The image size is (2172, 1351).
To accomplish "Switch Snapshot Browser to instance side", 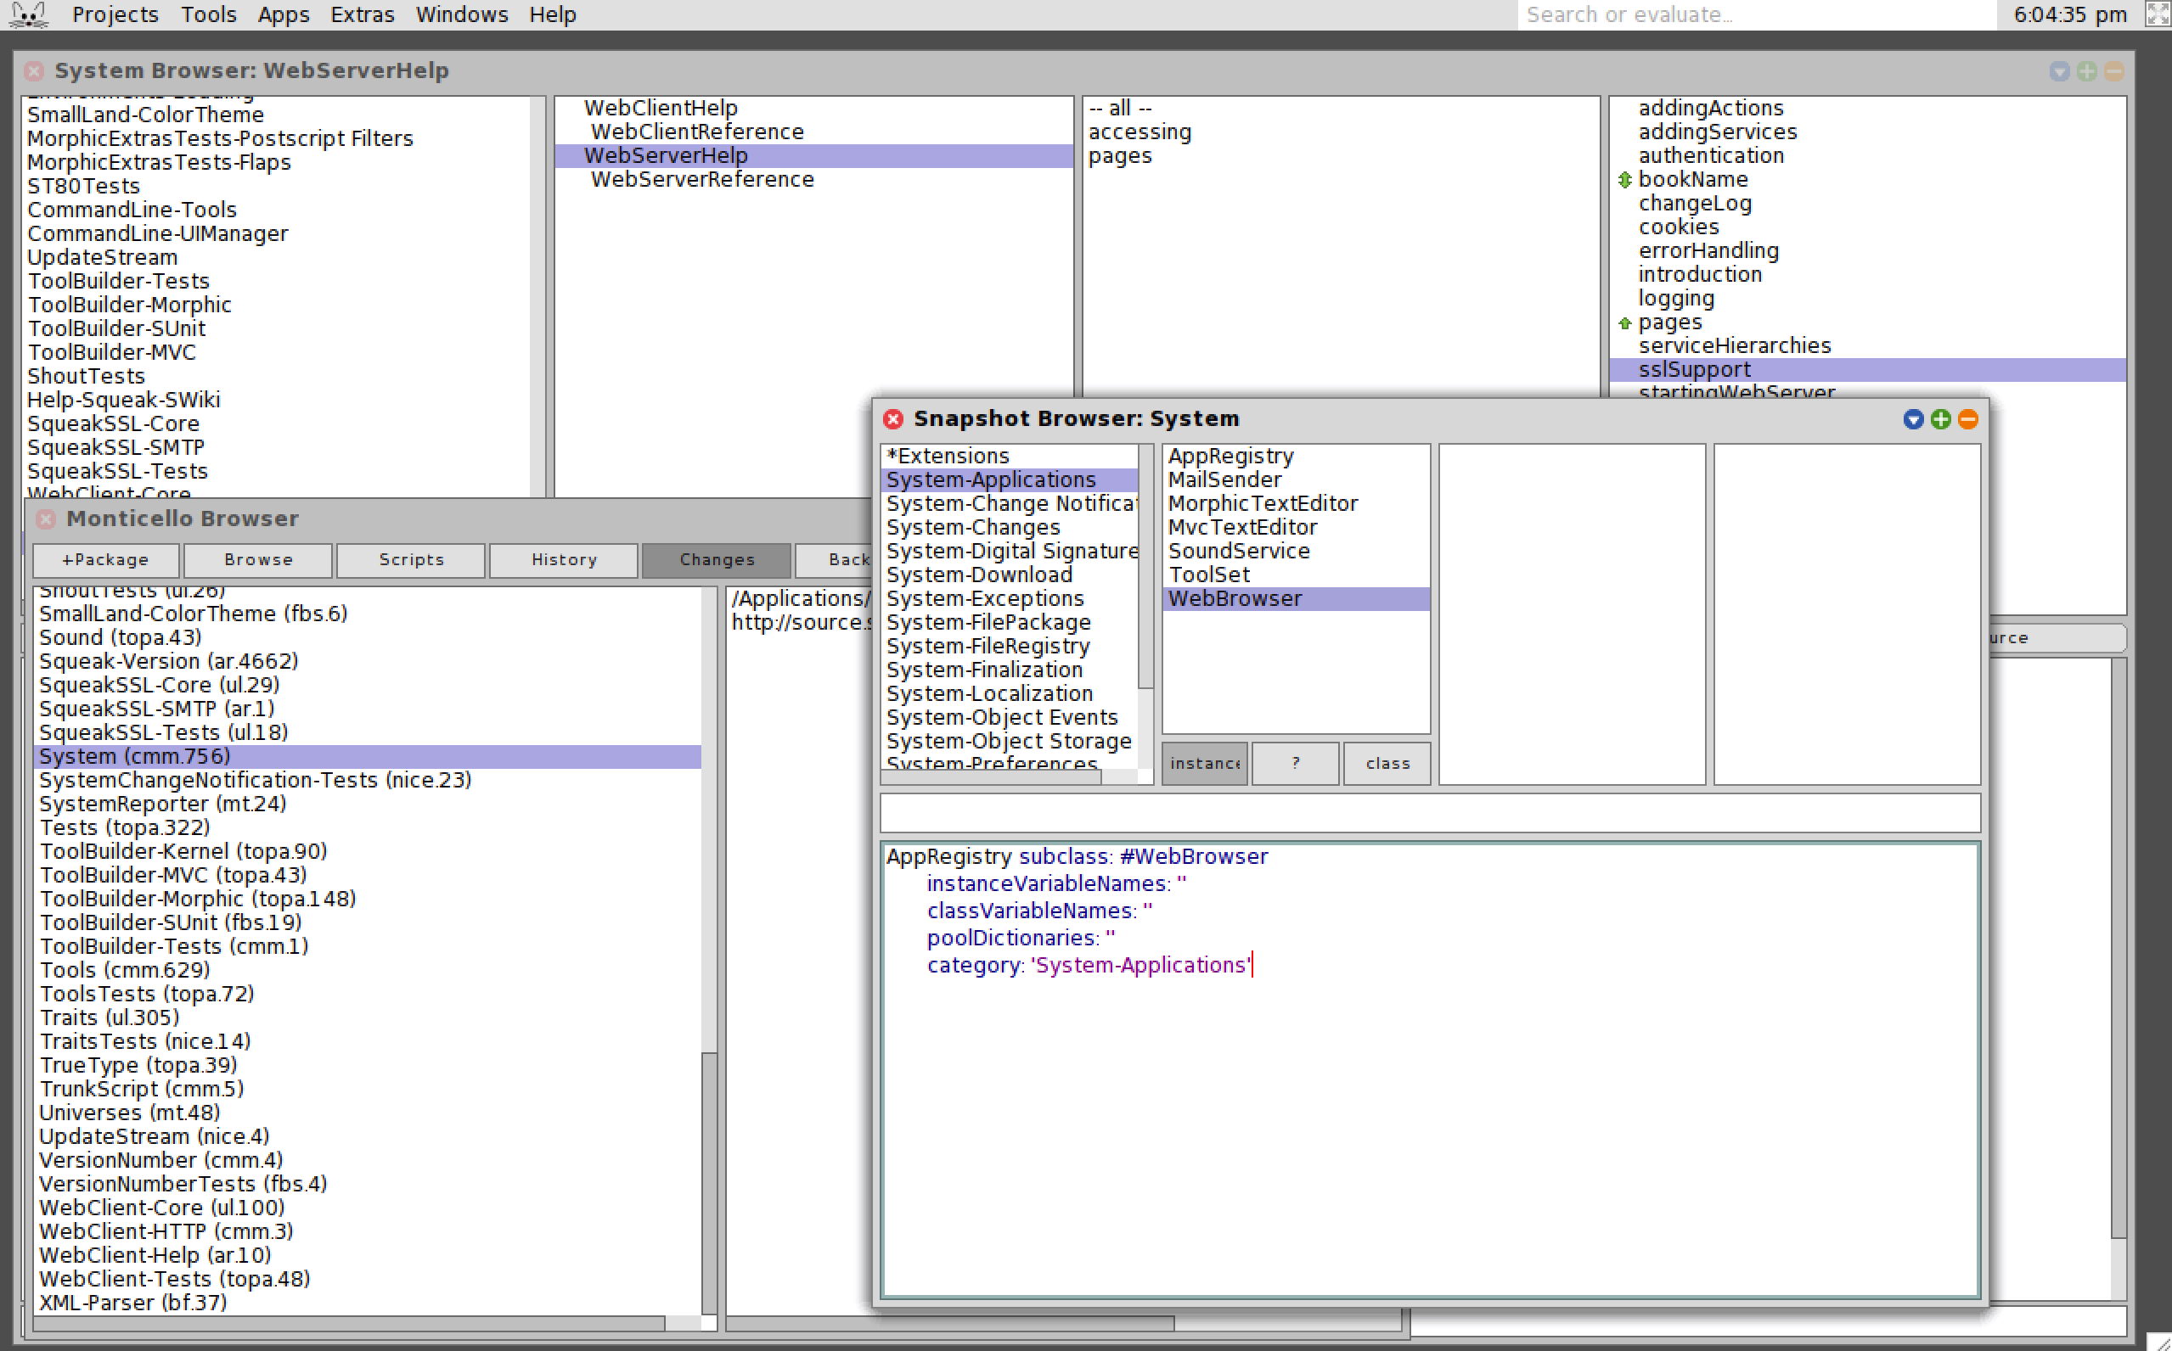I will pos(1204,763).
